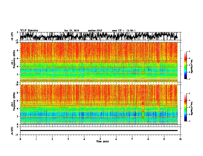Click the "ch.3(V)" axis label
The height and width of the screenshot is (156, 203).
point(12,131)
